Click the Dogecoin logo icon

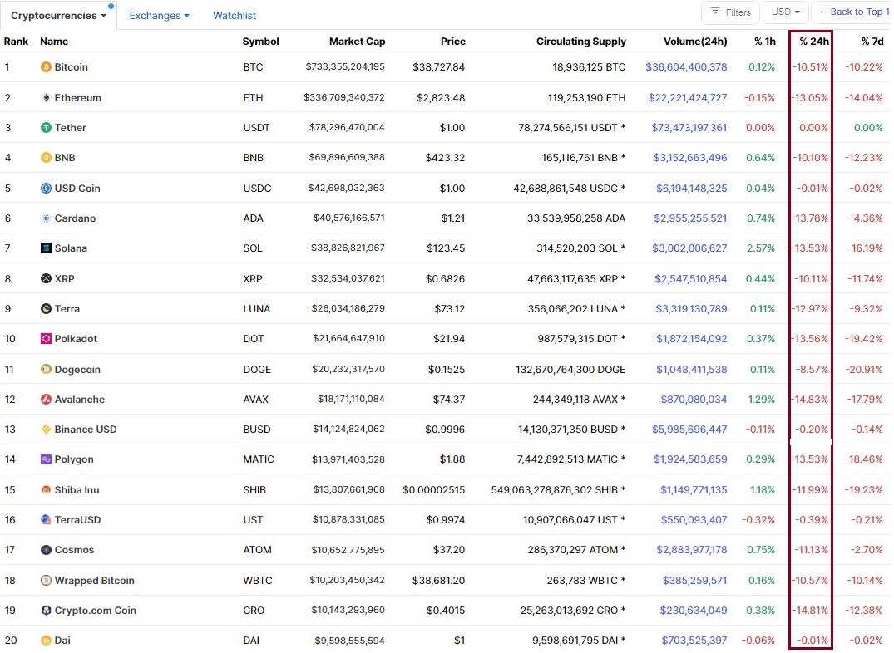click(46, 370)
